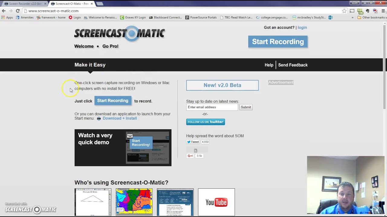This screenshot has height=217, width=387.
Task: Open the Law of Sines thumbnail
Action: point(93,202)
